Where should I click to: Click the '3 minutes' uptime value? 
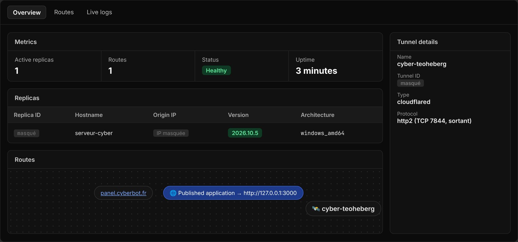(x=316, y=71)
